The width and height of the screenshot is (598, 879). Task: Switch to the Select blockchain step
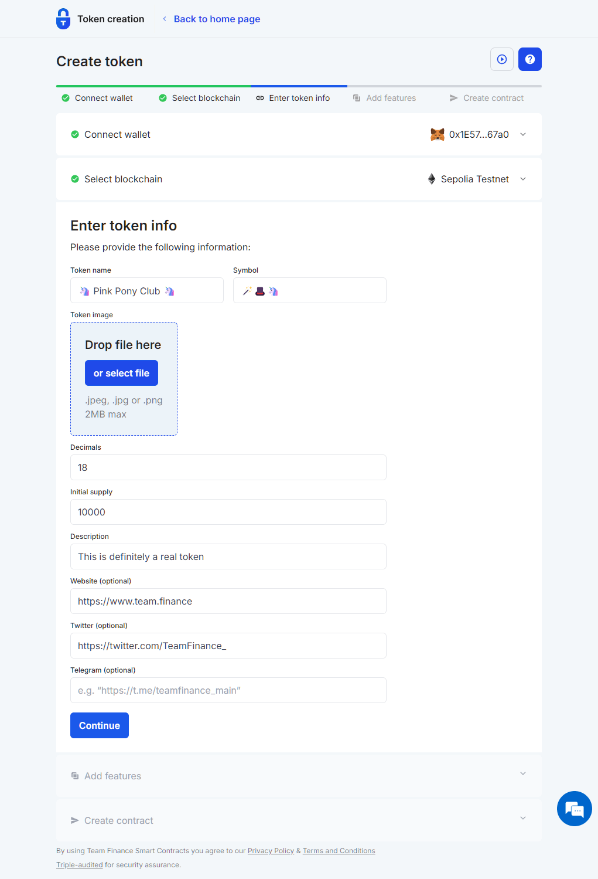coord(206,98)
